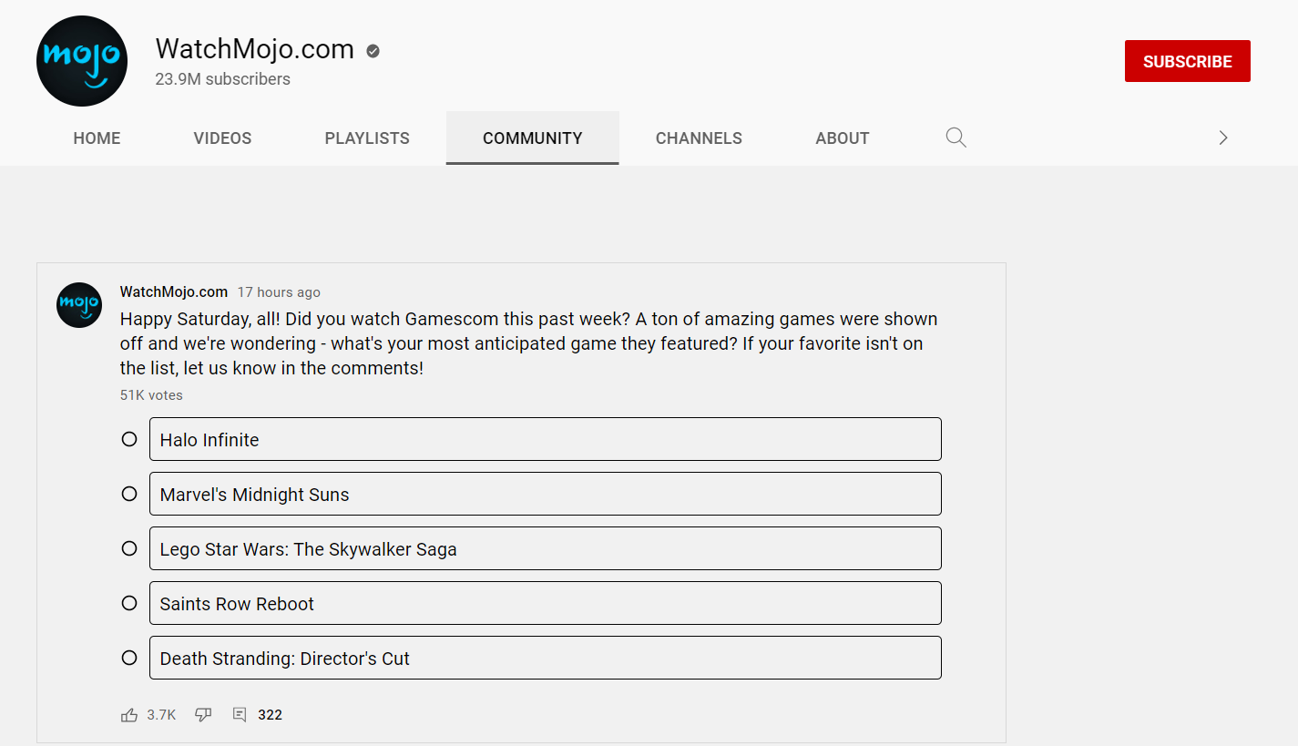The image size is (1298, 746).
Task: Open comments via the comment icon
Action: pos(240,715)
